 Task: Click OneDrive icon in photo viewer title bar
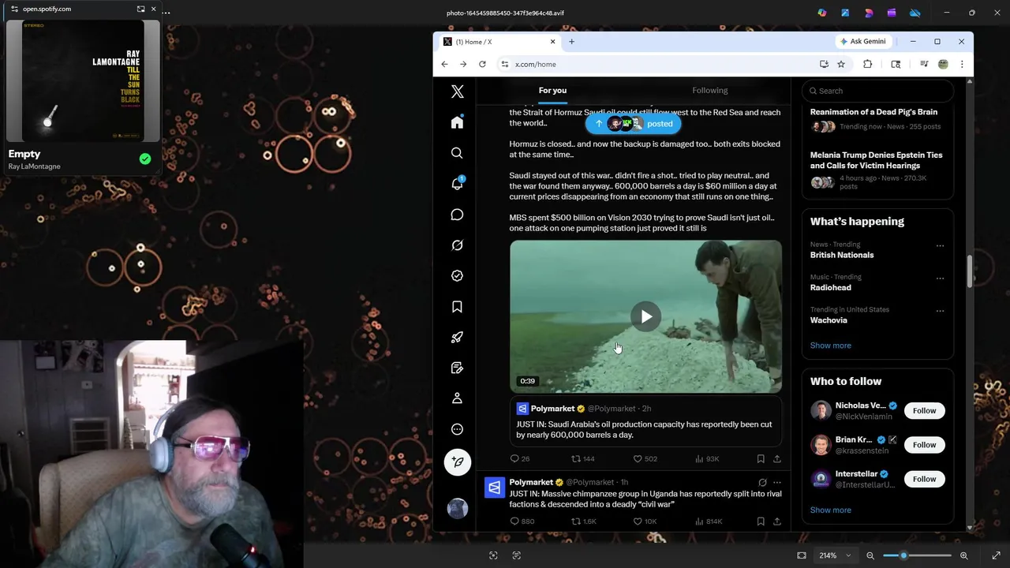[915, 13]
